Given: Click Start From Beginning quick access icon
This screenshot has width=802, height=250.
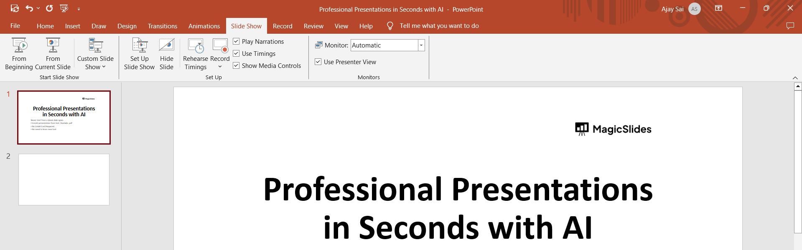Looking at the screenshot, I should [x=64, y=8].
